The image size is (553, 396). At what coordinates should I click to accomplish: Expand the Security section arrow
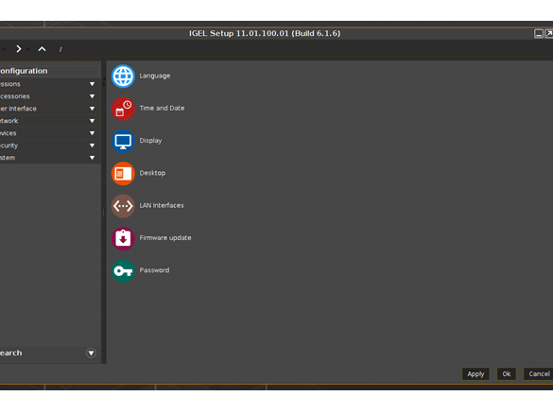[x=92, y=146]
